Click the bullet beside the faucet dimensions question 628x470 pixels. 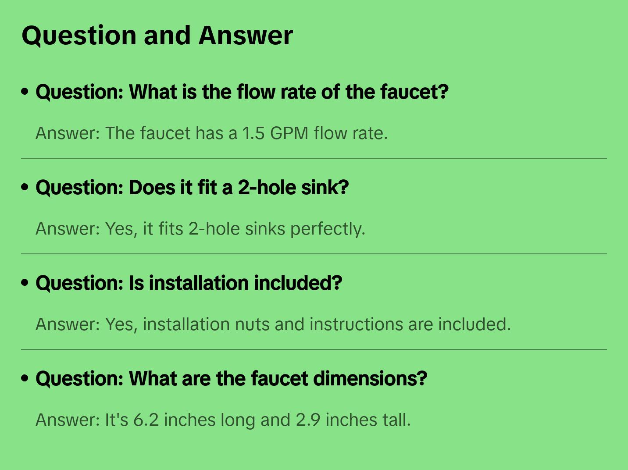tap(25, 378)
